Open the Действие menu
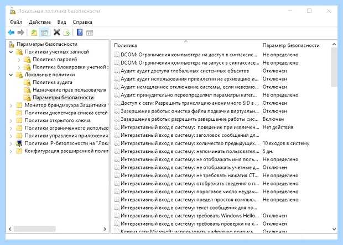343x245 pixels. [x=40, y=22]
